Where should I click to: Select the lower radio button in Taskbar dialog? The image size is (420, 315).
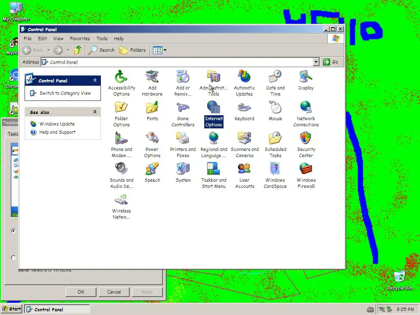(x=14, y=258)
